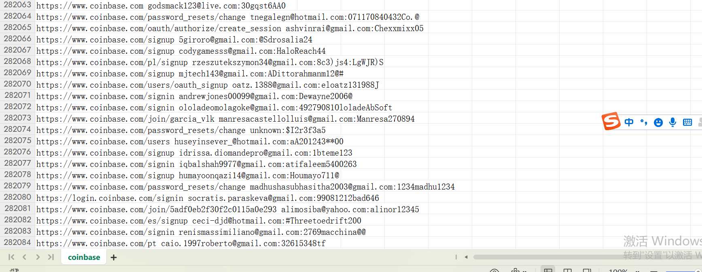Click the data cell in row 282068 with the pl/signup URL

(210, 62)
